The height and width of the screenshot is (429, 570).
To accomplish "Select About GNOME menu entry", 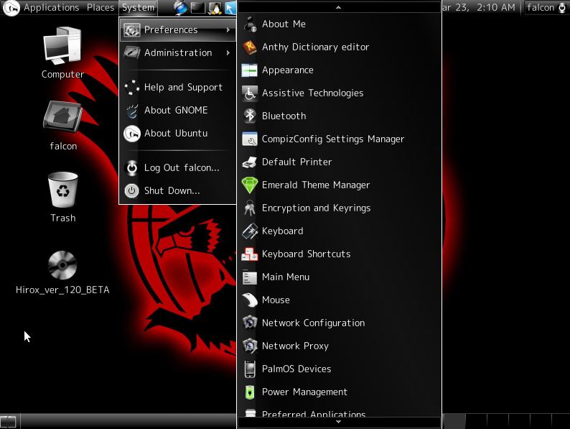I will click(178, 110).
